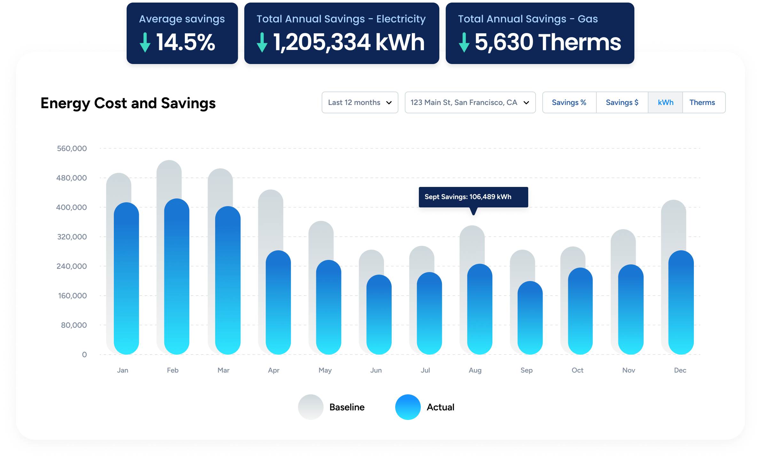Click green down arrow beside 1,205,334 kWh
Viewport: 761px width, 459px height.
point(262,42)
